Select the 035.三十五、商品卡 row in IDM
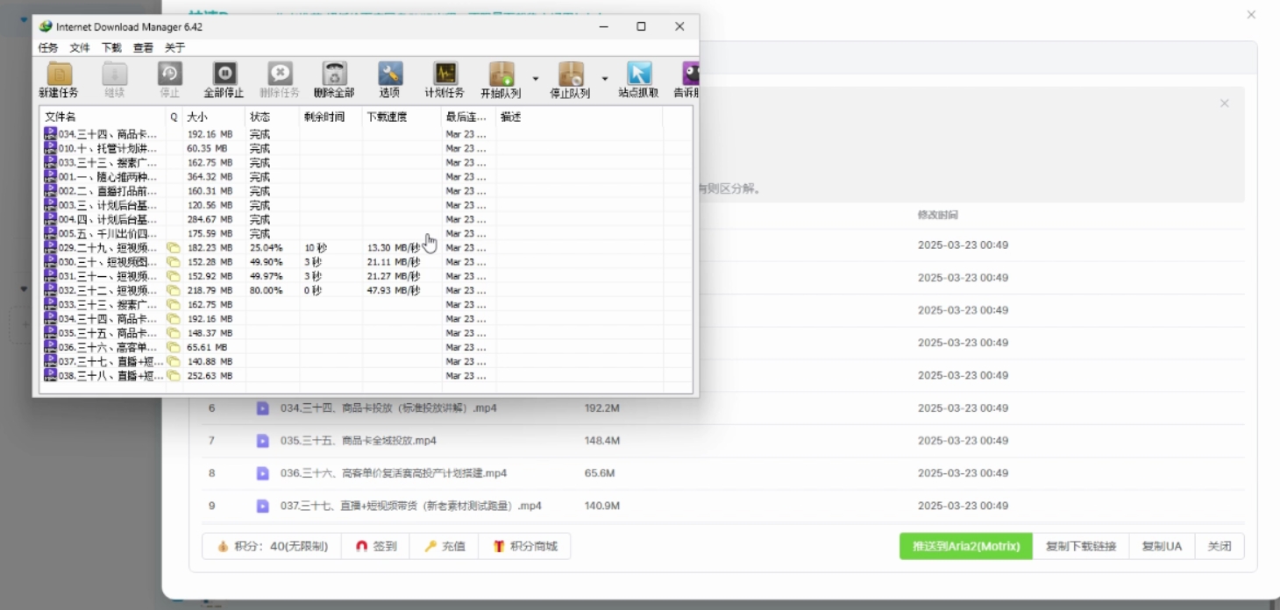 coord(366,333)
